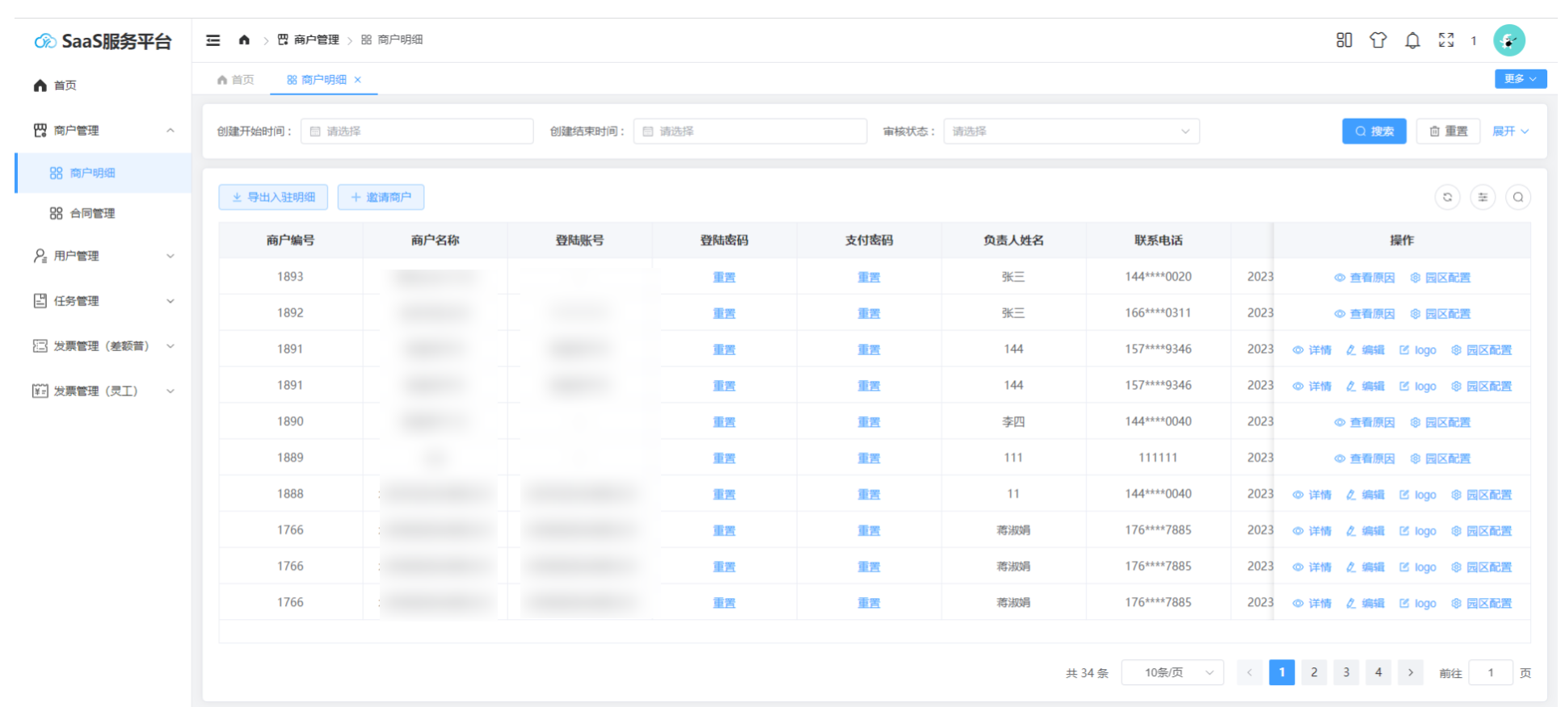Open the 审核状态 dropdown
The height and width of the screenshot is (707, 1561).
(1071, 132)
